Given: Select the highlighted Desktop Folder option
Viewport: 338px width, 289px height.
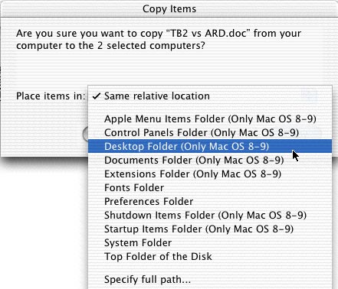Looking at the screenshot, I should click(210, 147).
